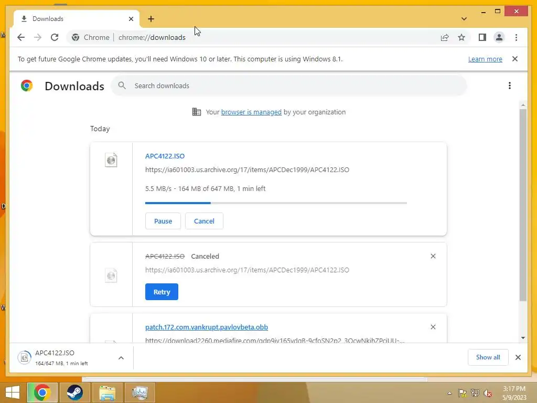Open Steam from the taskbar

tap(74, 393)
